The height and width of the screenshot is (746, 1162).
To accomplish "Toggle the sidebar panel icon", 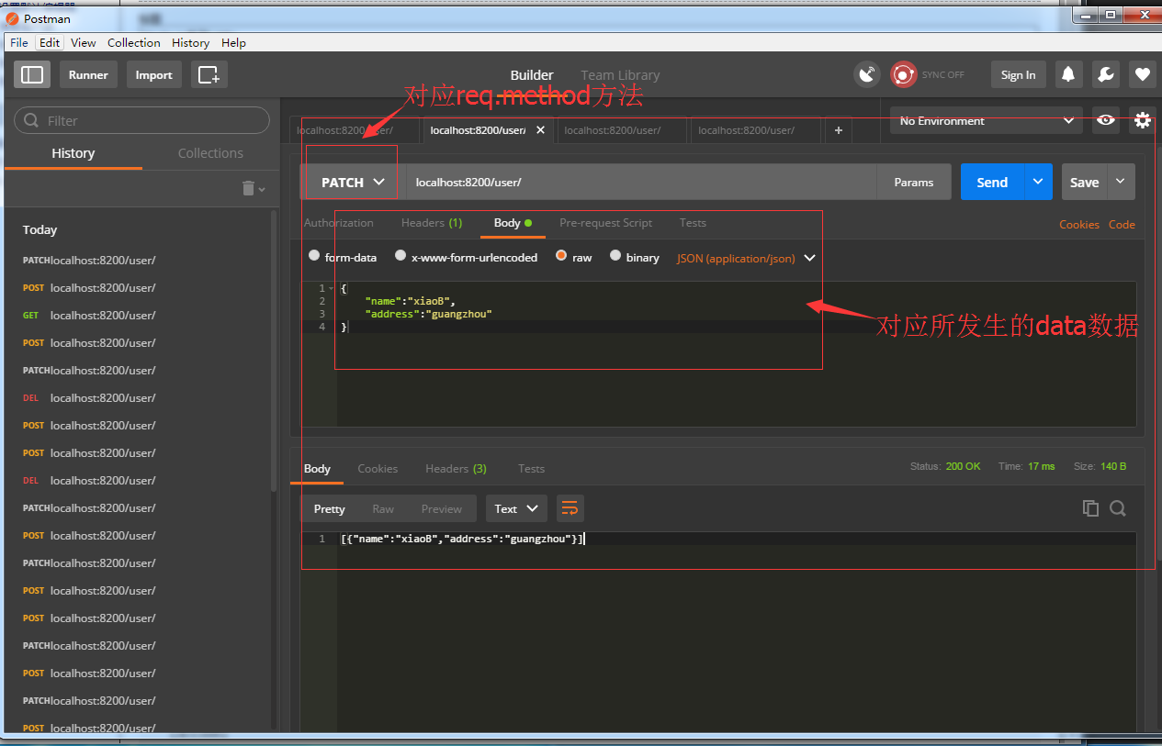I will pos(32,75).
